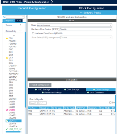Viewport: 117px width, 134px height.
Task: Open the Parameter Settings tab
Action: click(52, 93)
